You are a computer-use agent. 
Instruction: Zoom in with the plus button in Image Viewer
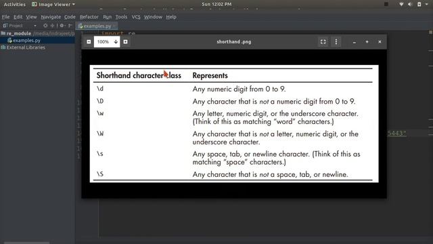point(126,42)
